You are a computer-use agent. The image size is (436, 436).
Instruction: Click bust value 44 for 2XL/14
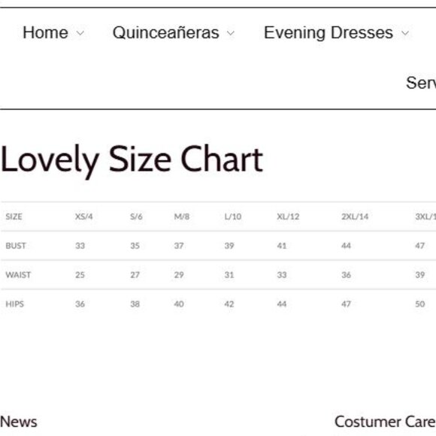coord(347,246)
